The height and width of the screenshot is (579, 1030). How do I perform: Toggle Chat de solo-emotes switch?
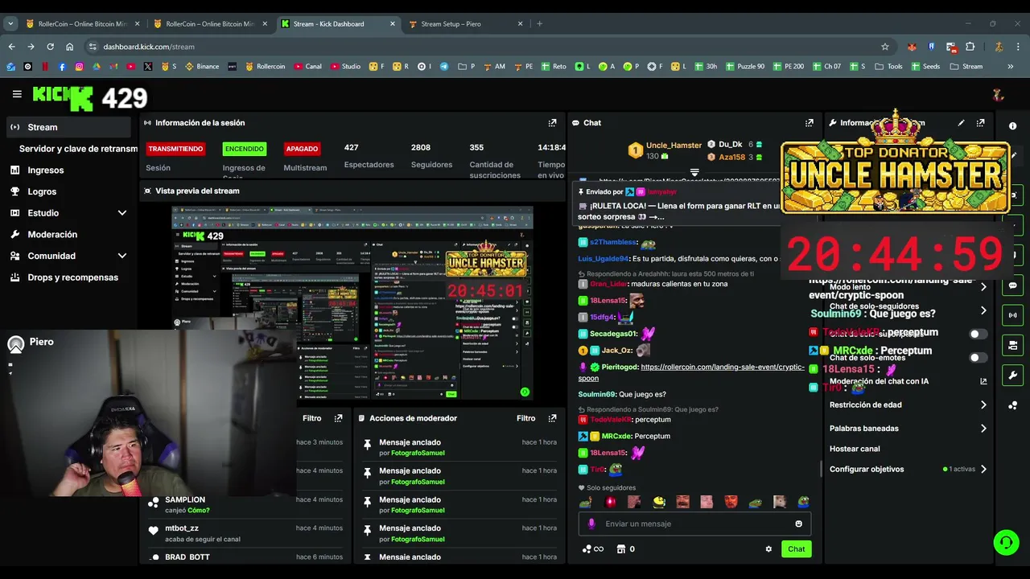978,358
